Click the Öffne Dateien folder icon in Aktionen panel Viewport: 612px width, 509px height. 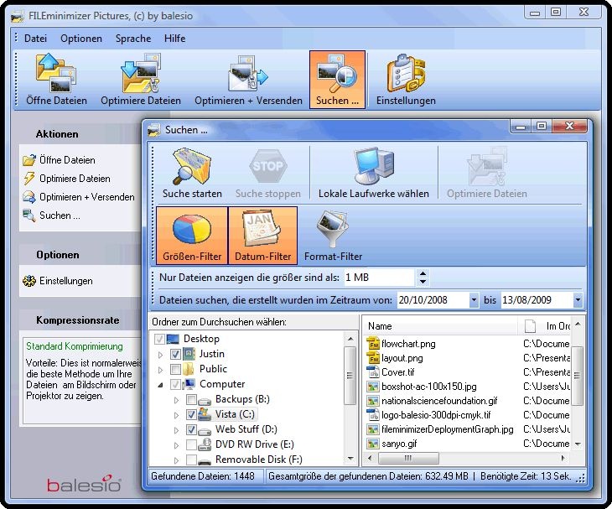click(x=29, y=160)
